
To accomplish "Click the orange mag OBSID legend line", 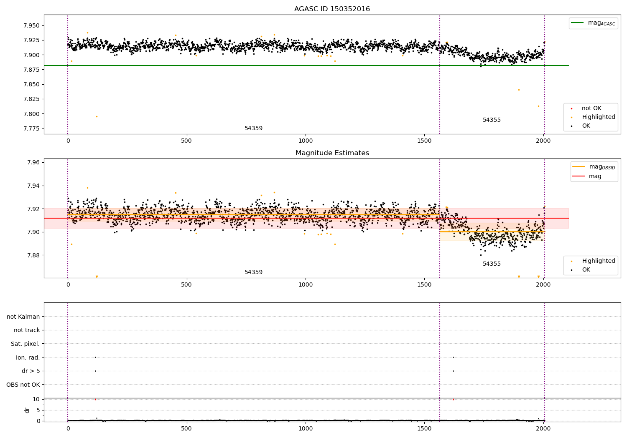I will 579,167.
